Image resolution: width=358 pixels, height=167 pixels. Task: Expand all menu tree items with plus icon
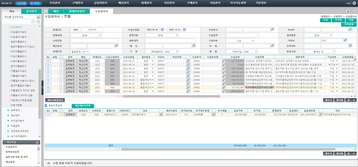tap(39, 22)
